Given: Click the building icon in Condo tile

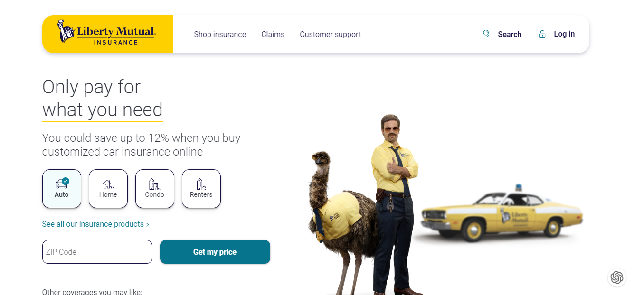Looking at the screenshot, I should (154, 184).
